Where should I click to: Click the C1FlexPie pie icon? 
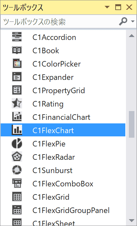click(x=17, y=143)
